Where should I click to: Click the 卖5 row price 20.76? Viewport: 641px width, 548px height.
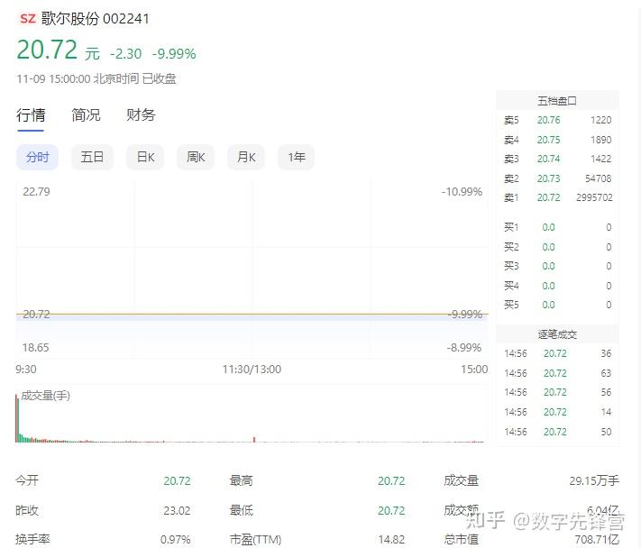click(549, 120)
